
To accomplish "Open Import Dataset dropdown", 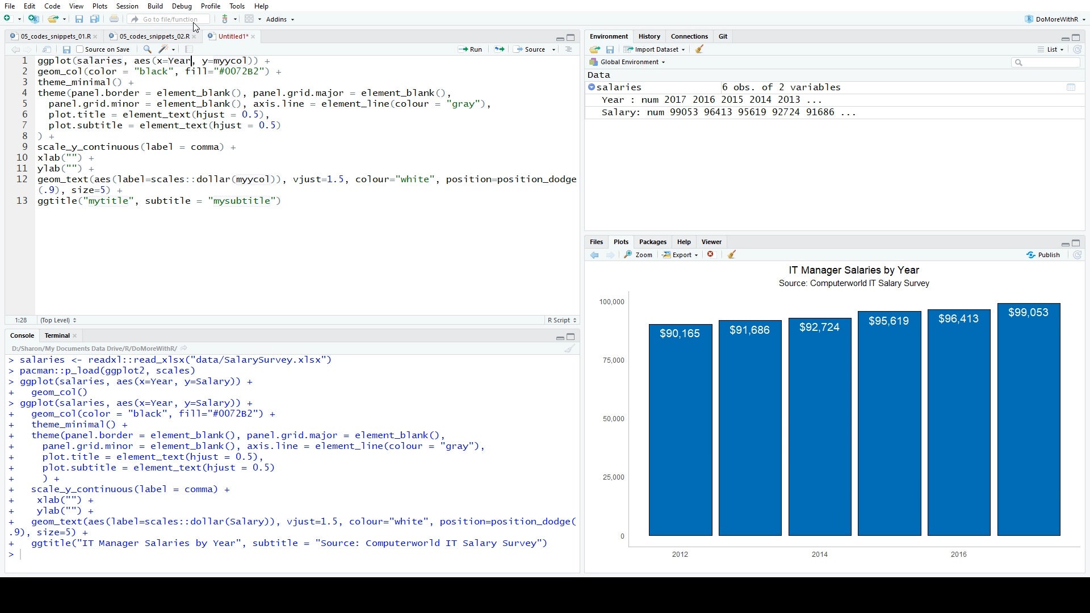I will tap(654, 49).
